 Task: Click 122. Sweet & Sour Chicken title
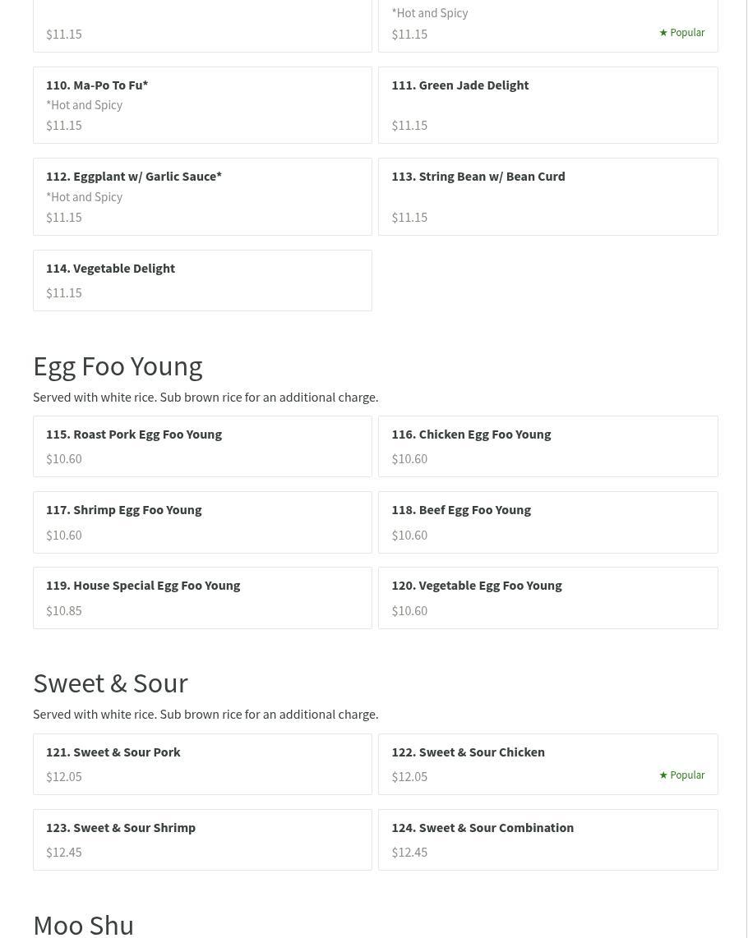click(x=468, y=752)
